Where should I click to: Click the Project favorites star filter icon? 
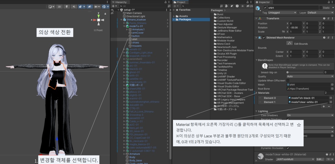pyautogui.click(x=242, y=6)
